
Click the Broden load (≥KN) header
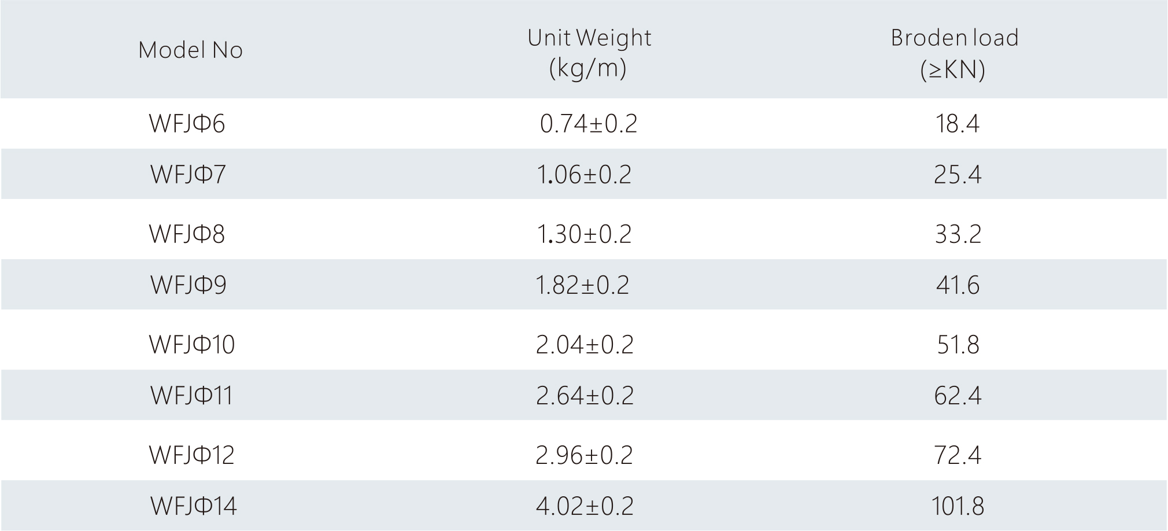click(954, 53)
